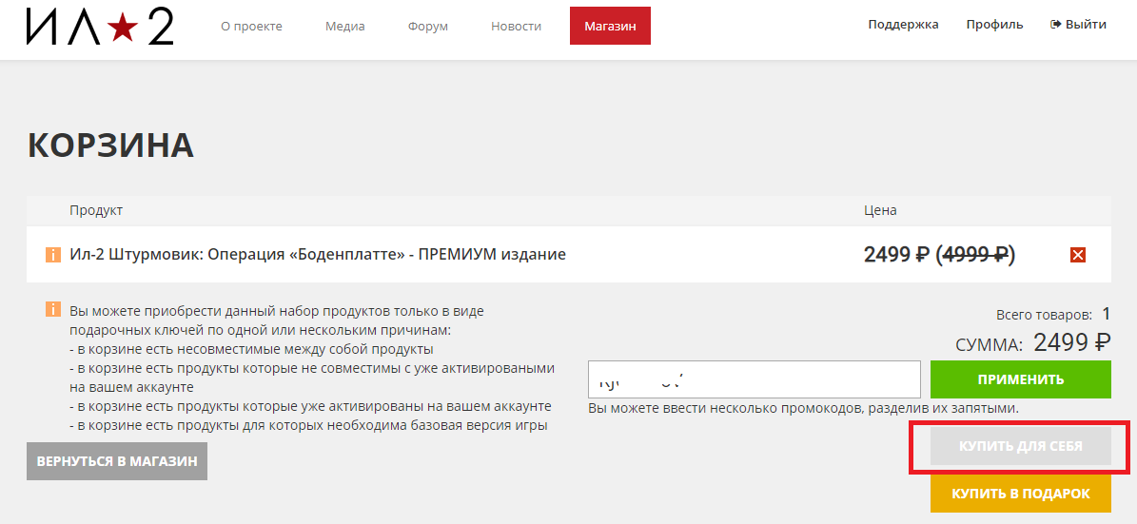Open the Новости section
1137x524 pixels.
coord(517,26)
